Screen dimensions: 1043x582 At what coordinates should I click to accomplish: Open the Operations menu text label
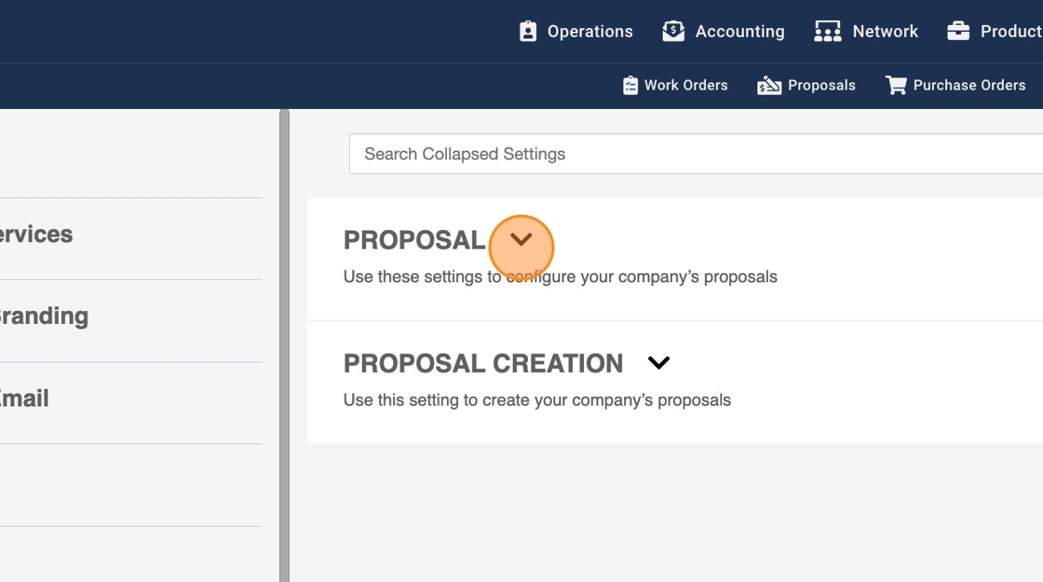(589, 32)
